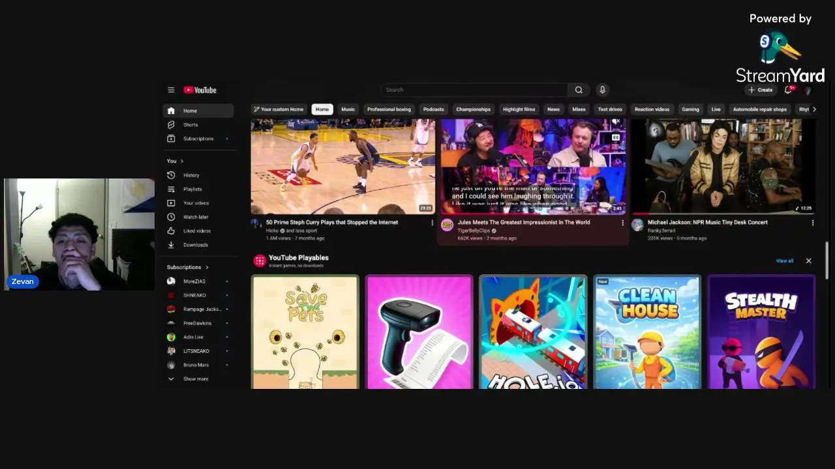Open the Your custom Home chip
The width and height of the screenshot is (835, 469).
tap(279, 109)
